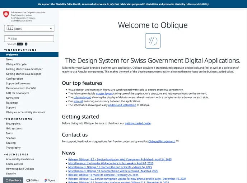
Task: Follow the icon set link
Action: (78, 101)
